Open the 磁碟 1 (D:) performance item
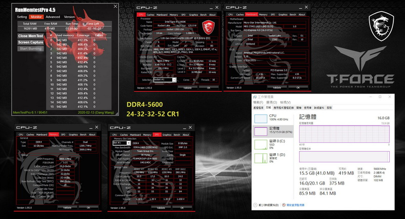The width and height of the screenshot is (405, 219). click(273, 158)
